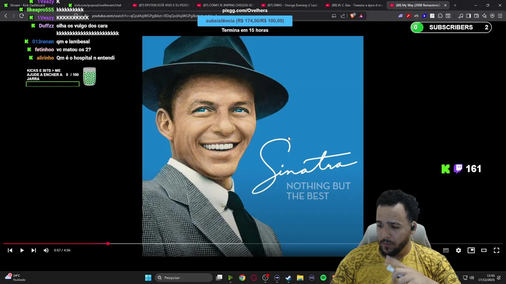This screenshot has height=284, width=506.
Task: Seek by clicking the red progress scrubber dot
Action: tap(108, 244)
